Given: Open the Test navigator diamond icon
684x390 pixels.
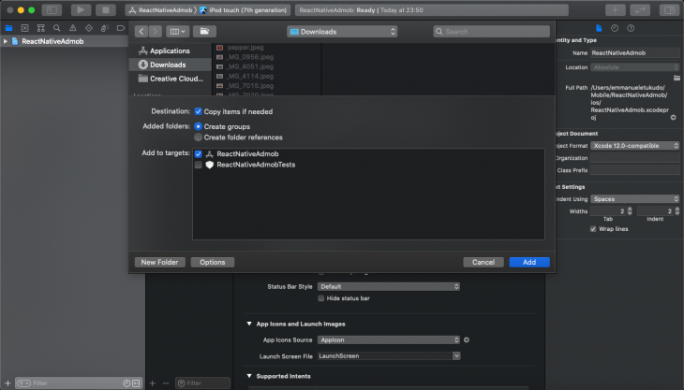Looking at the screenshot, I should [89, 28].
